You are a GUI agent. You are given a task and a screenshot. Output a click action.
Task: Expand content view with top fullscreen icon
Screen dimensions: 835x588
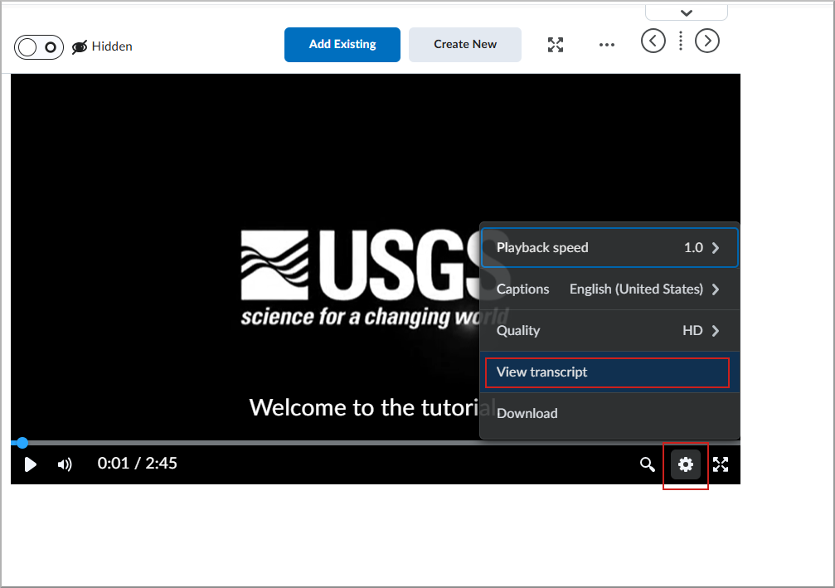point(556,45)
